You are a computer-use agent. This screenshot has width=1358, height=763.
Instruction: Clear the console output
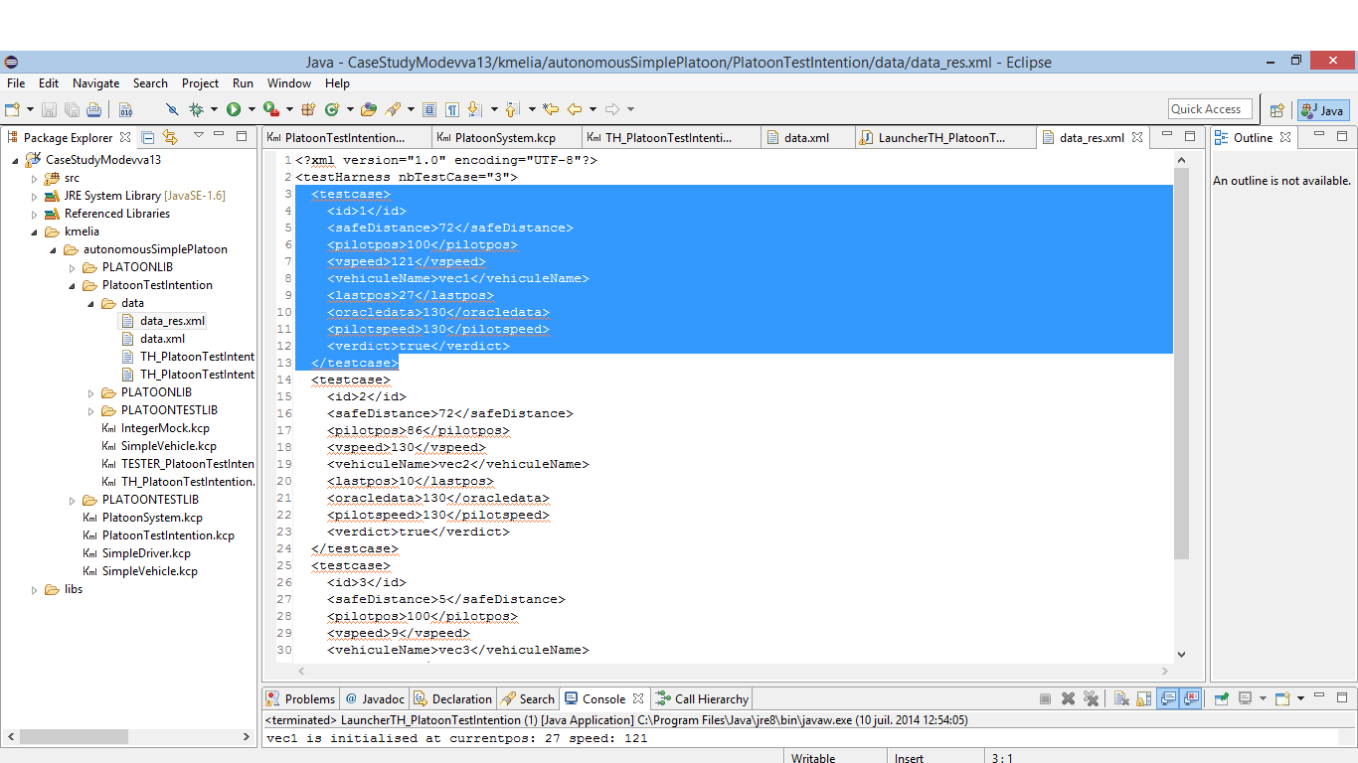[1120, 698]
